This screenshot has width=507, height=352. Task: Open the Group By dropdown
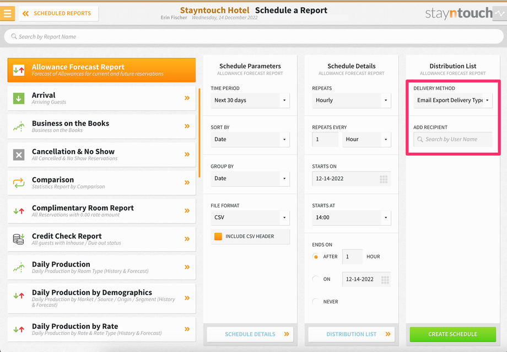(250, 178)
